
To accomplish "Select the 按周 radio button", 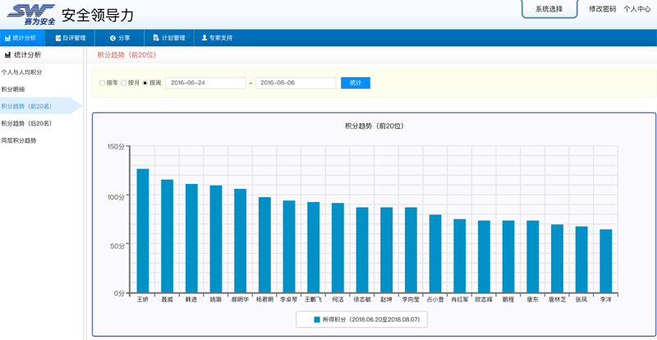I will point(145,83).
